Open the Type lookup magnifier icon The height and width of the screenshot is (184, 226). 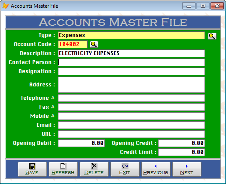pos(212,36)
